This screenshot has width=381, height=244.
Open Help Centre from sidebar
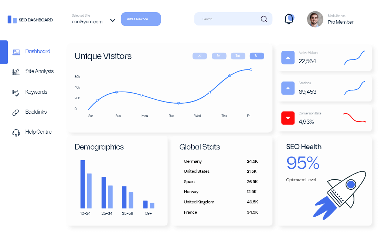[38, 132]
